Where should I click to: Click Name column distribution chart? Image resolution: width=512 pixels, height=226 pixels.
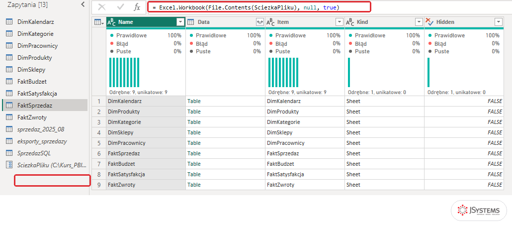tap(124, 72)
